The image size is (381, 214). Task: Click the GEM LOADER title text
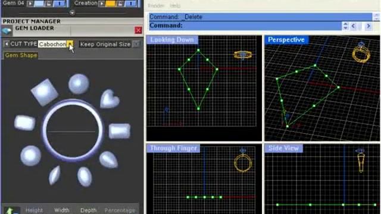point(35,28)
